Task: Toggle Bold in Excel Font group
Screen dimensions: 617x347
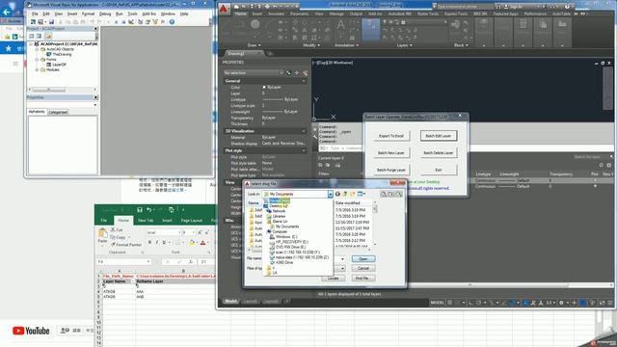Action: (x=150, y=242)
